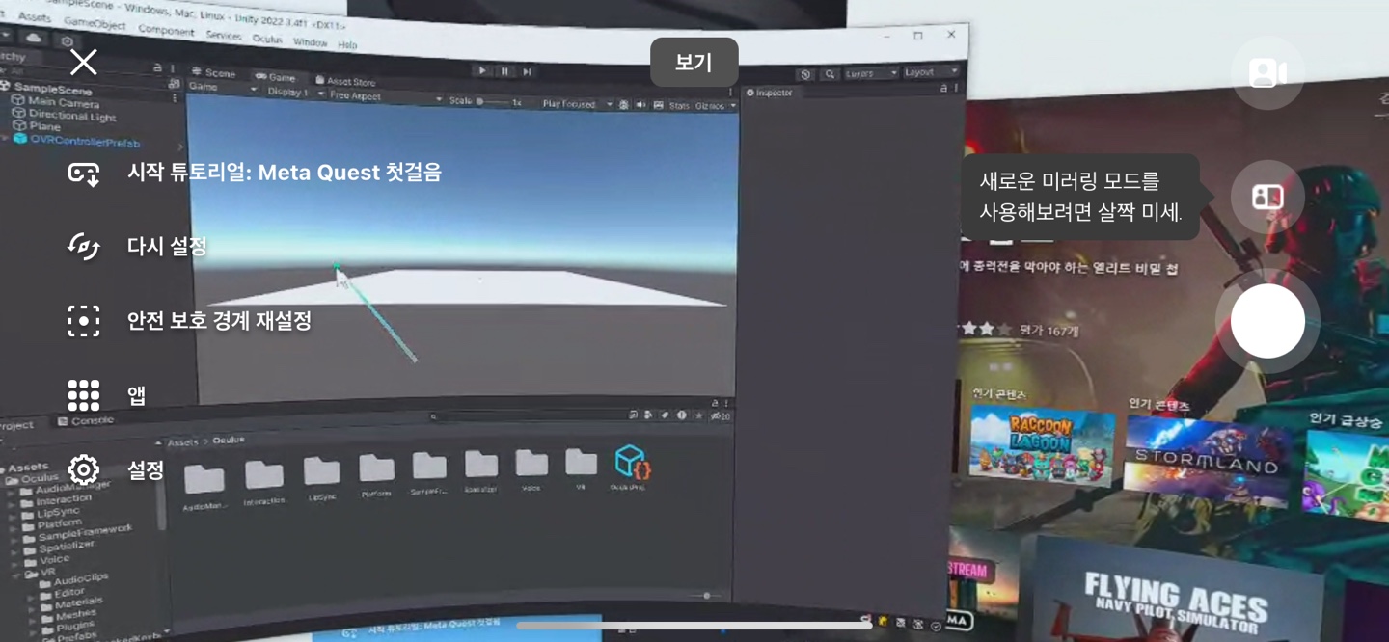Viewport: 1389px width, 642px height.
Task: Tap the 새로운 미러링 모드 tooltip bubble
Action: coord(1080,196)
